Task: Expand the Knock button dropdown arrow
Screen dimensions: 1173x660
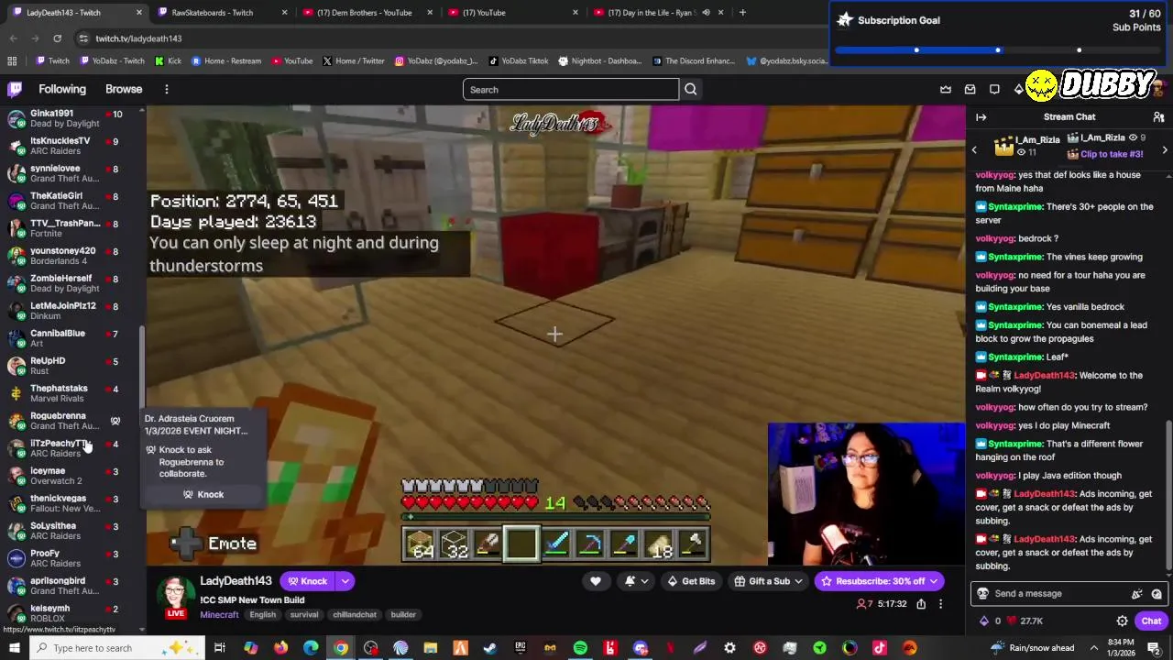Action: point(345,581)
